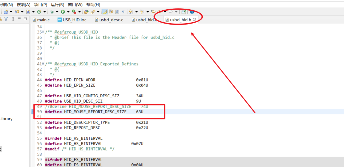The image size is (344, 167).
Task: Switch to the main.c tab
Action: pyautogui.click(x=41, y=20)
